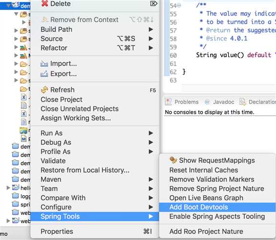Image resolution: width=276 pixels, height=240 pixels.
Task: Switch to the Declaration tab
Action: tap(257, 102)
